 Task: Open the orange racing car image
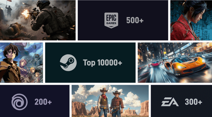[175, 63]
